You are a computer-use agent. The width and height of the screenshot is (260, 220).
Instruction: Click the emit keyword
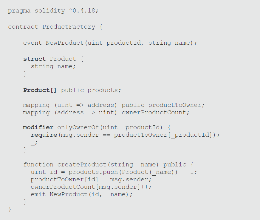tap(38, 194)
